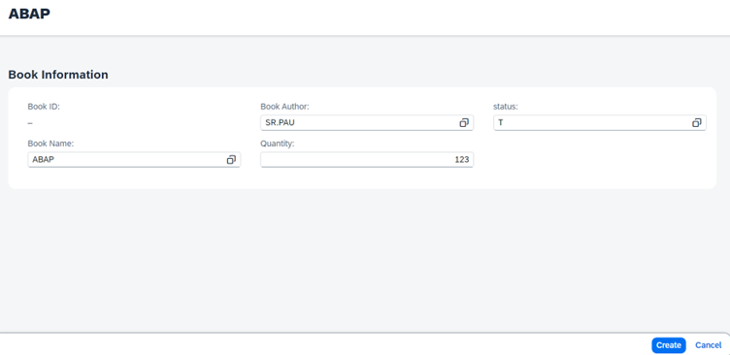Image resolution: width=730 pixels, height=355 pixels.
Task: Click the Book ID label
Action: pyautogui.click(x=44, y=107)
